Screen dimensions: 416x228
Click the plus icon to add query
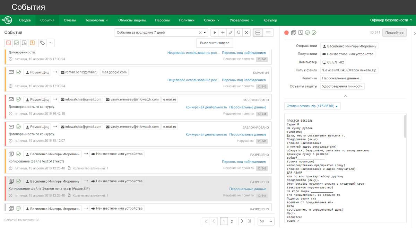point(223,33)
